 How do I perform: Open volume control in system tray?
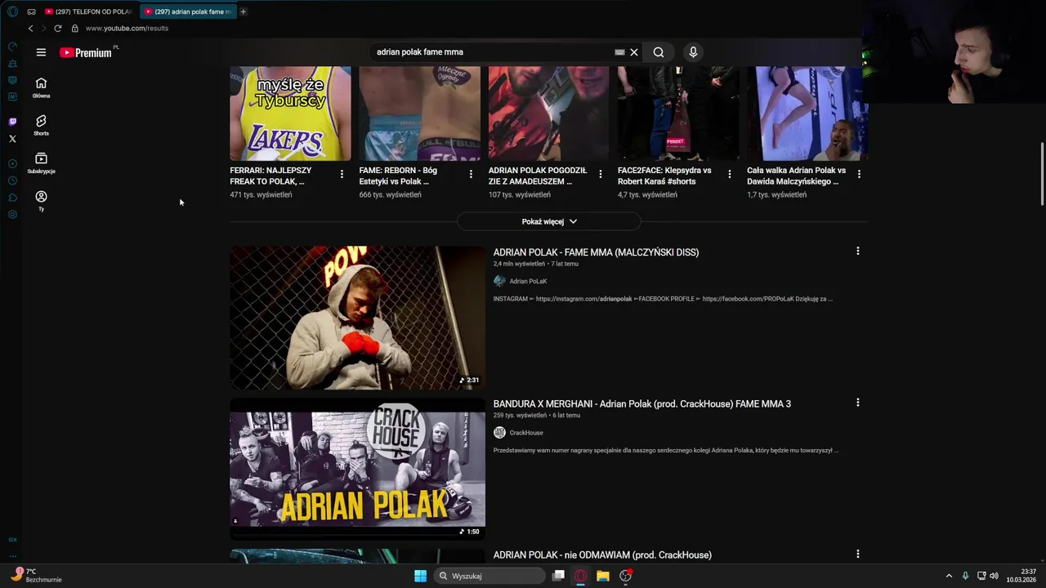pyautogui.click(x=994, y=576)
